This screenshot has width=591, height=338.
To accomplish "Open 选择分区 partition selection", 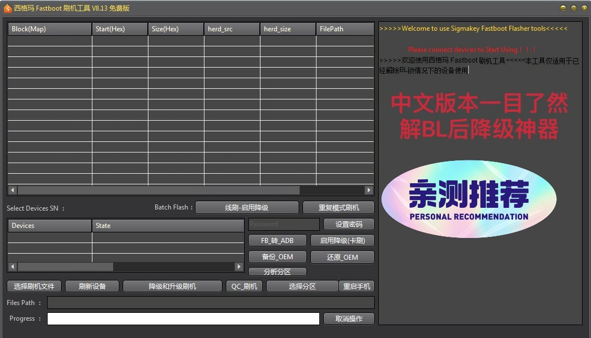I will [301, 286].
